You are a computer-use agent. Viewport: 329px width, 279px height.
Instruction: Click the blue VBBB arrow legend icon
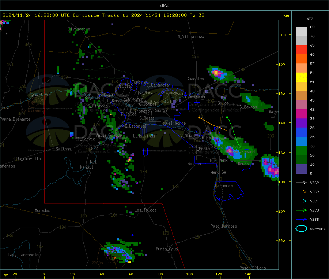301,219
